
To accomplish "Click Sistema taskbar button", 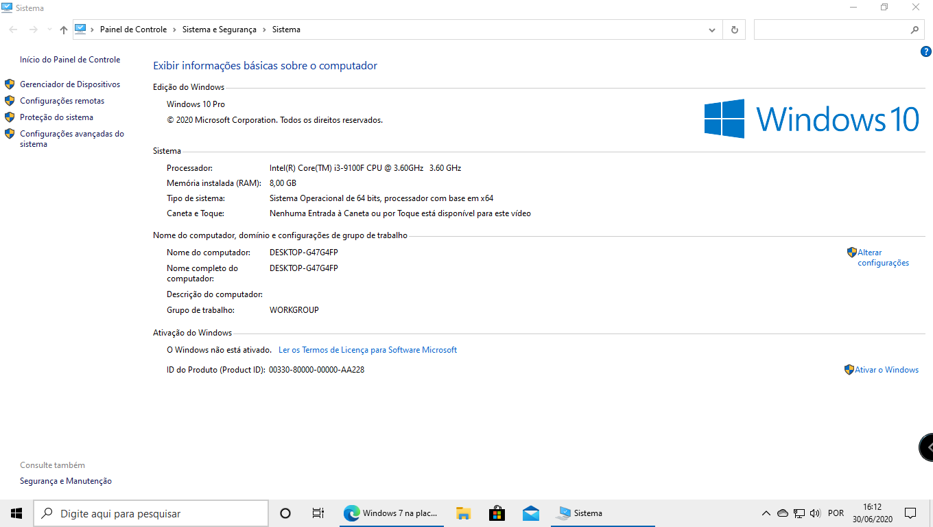I will tap(603, 513).
